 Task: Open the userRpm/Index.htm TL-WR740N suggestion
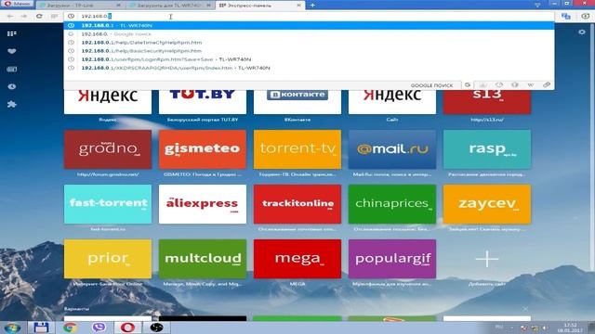coord(310,68)
